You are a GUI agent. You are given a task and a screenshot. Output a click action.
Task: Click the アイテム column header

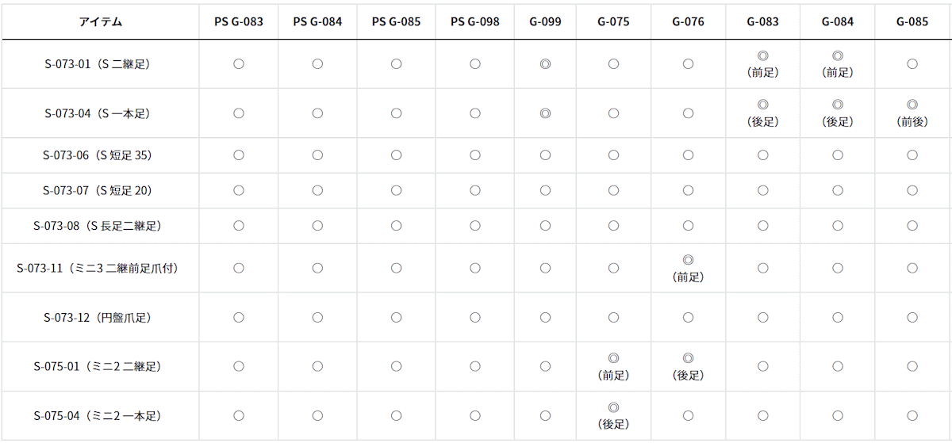coord(100,21)
